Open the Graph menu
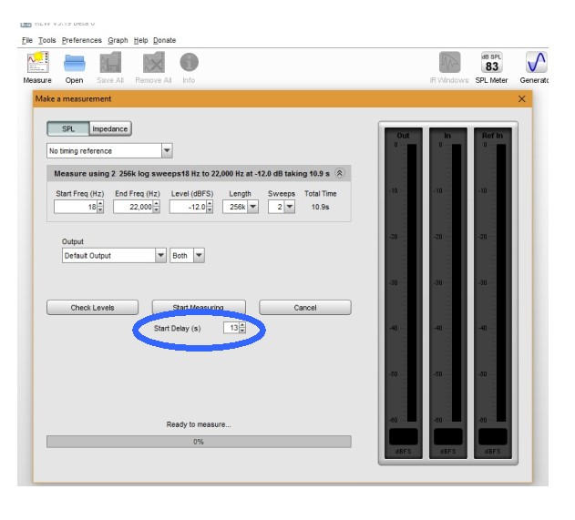This screenshot has height=520, width=575. coord(118,40)
